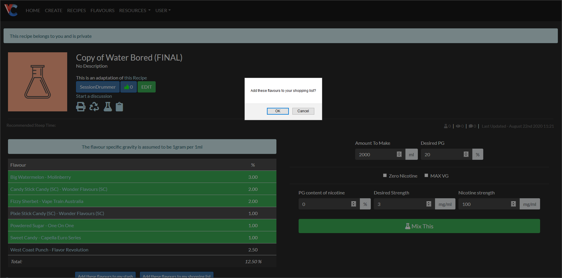Screen dimensions: 562x278
Task: Open the CREATE menu item
Action: [x=54, y=10]
